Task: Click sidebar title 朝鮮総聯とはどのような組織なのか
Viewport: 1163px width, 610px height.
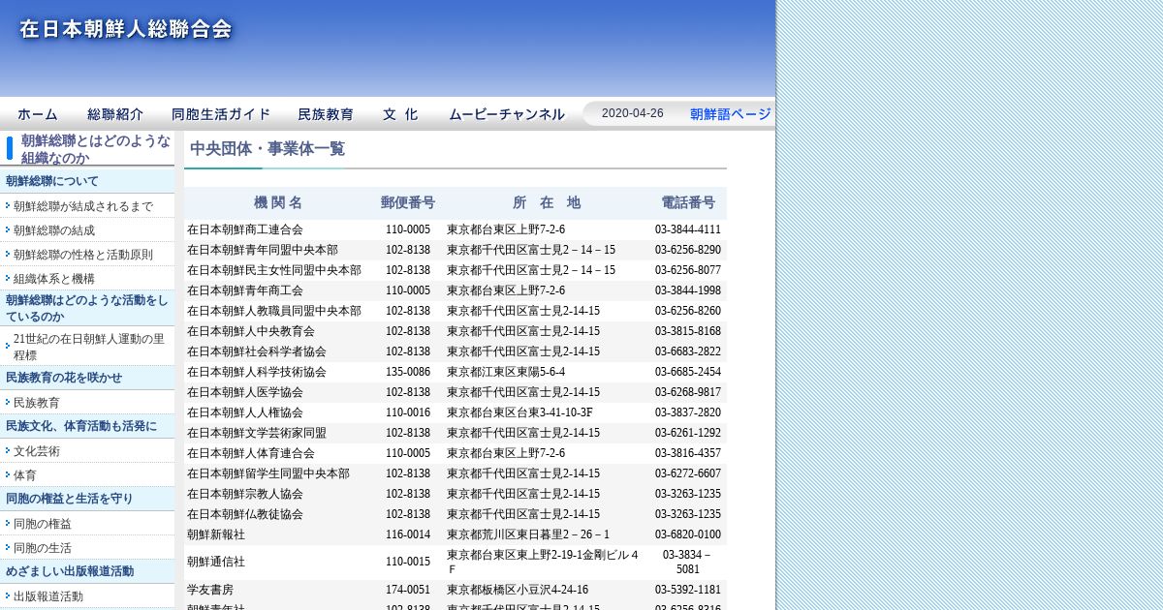Action: point(96,149)
